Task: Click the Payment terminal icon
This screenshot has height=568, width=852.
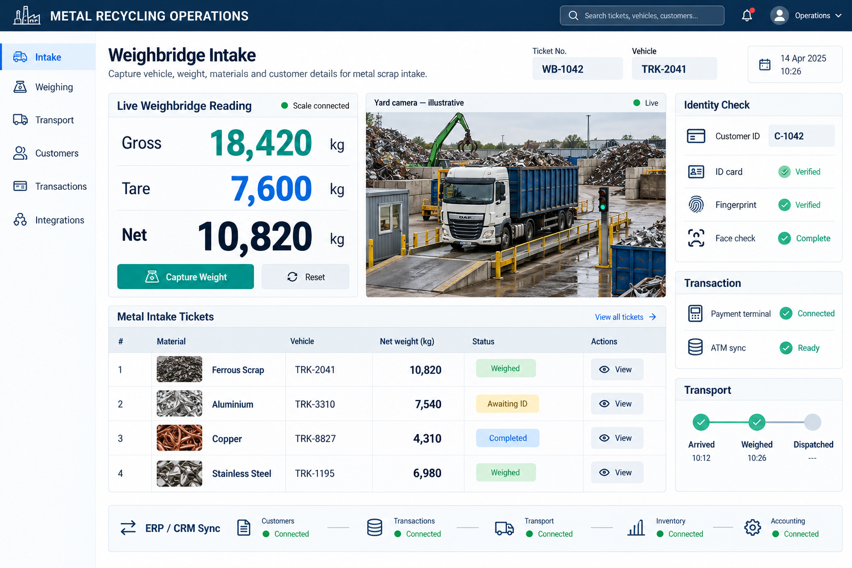Action: coord(695,313)
